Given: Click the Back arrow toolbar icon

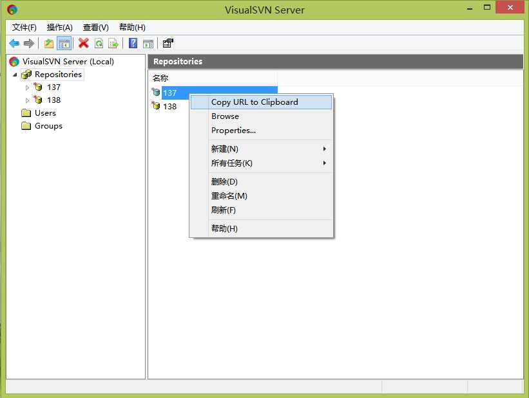Looking at the screenshot, I should (14, 44).
